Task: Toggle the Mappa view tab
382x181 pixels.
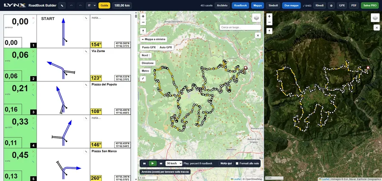Action: (x=258, y=6)
